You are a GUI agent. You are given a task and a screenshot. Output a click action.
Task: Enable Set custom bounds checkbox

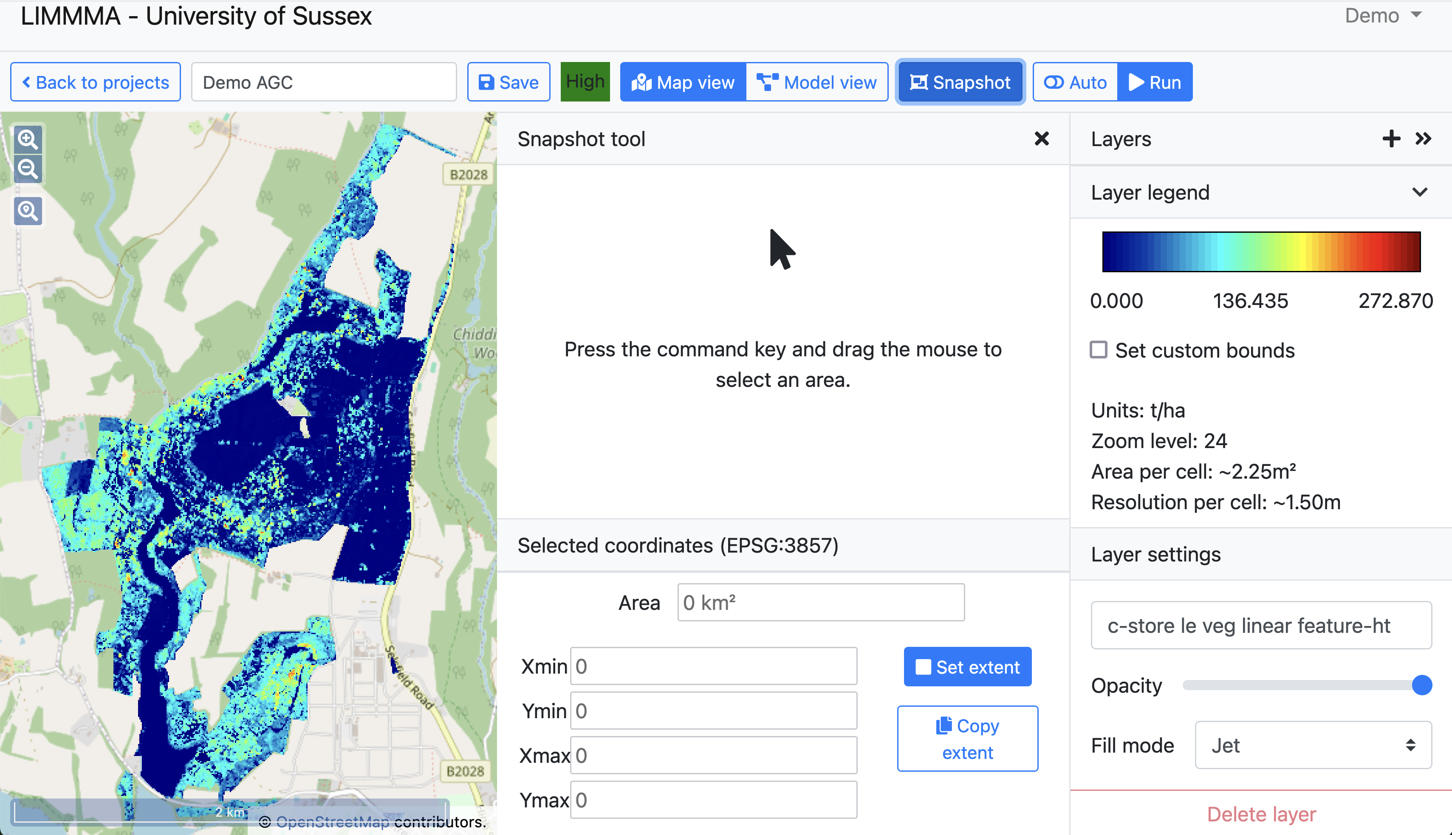tap(1098, 350)
